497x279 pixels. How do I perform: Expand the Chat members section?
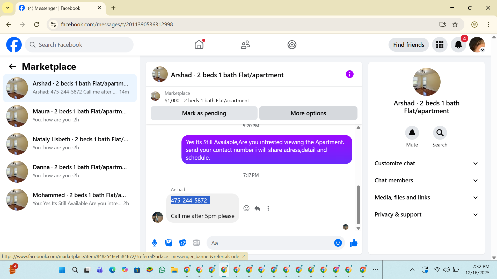click(426, 180)
